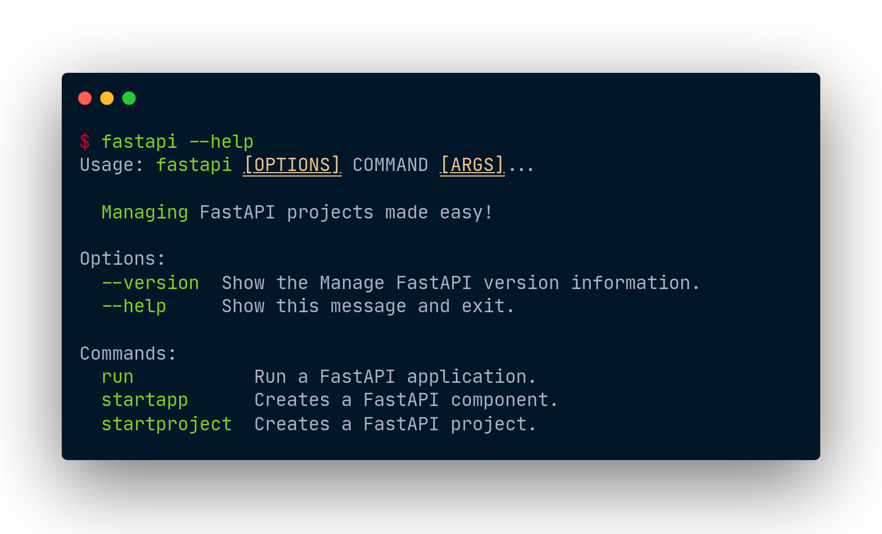
Task: Click the green maximize window button
Action: 129,98
